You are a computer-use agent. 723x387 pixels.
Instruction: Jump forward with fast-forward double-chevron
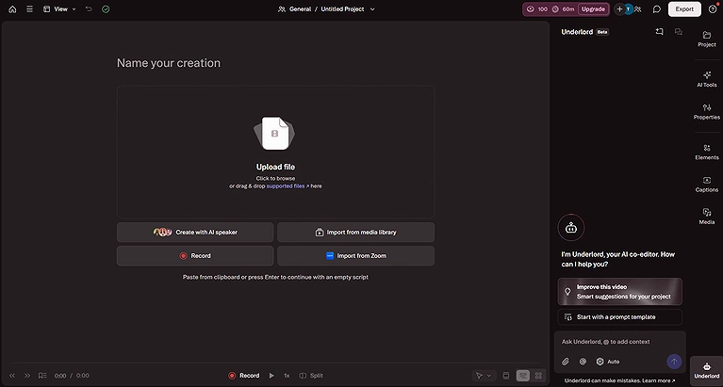tap(27, 376)
